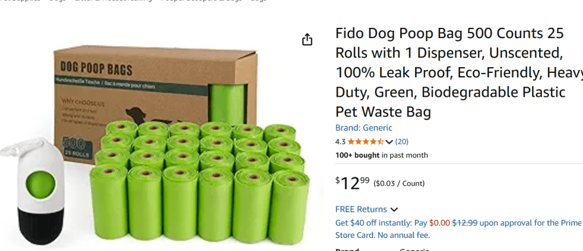Click the orange $0.00 price
The height and width of the screenshot is (251, 583).
click(440, 223)
